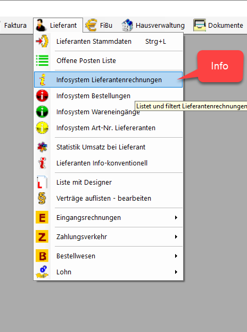Click the yellow Art-Nr. Liefereranten info icon

tap(42, 128)
